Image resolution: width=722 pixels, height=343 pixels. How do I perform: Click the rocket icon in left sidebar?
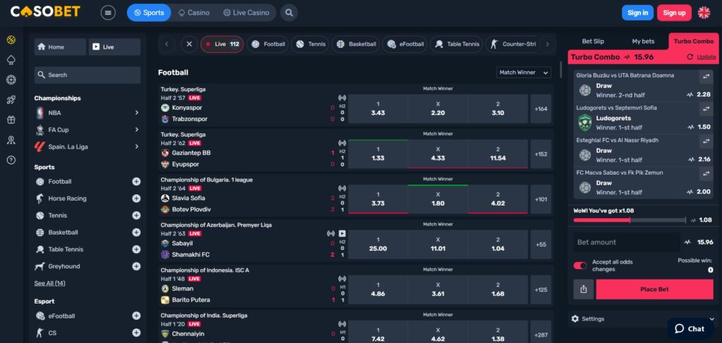pyautogui.click(x=11, y=100)
